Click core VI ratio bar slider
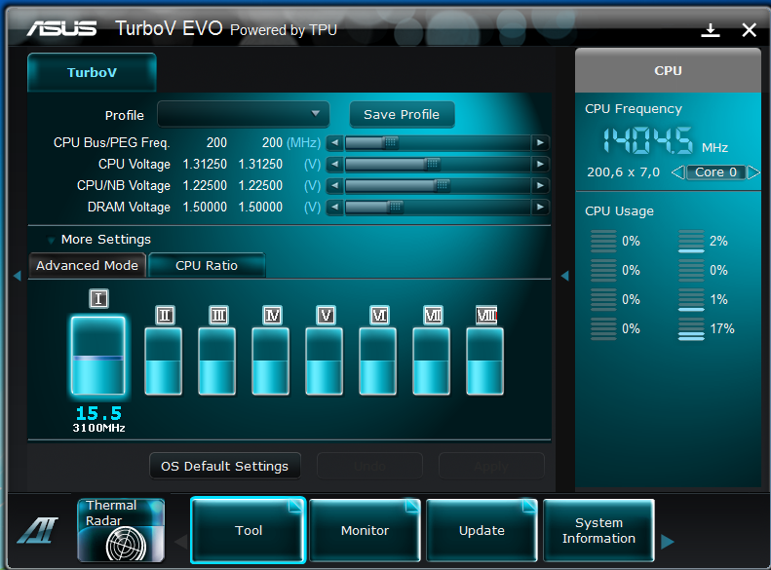Viewport: 771px width, 570px height. pos(377,361)
